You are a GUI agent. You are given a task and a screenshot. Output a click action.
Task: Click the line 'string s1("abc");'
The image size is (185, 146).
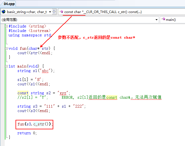click(x=36, y=71)
